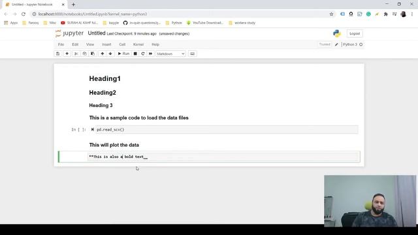Viewport: 418px width, 235px height.
Task: Move selected cell down arrow
Action: click(110, 54)
